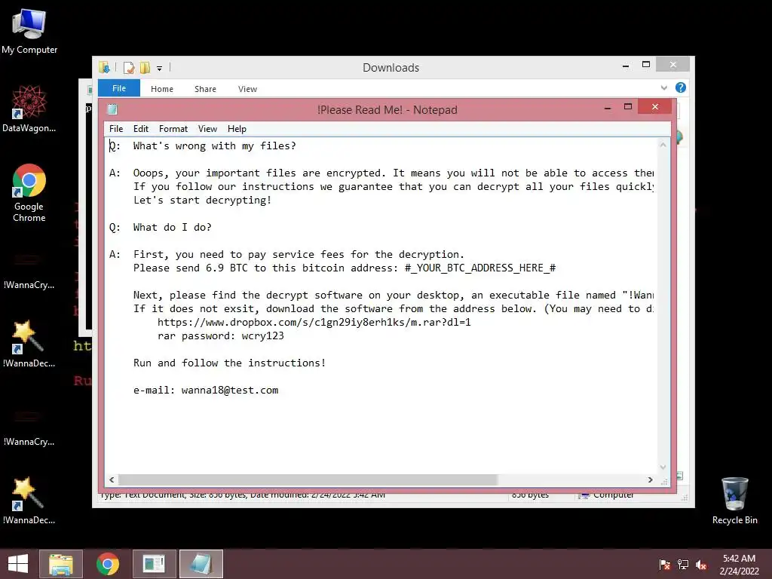Minimize the Downloads window
Screen dimensions: 772x579
click(626, 65)
